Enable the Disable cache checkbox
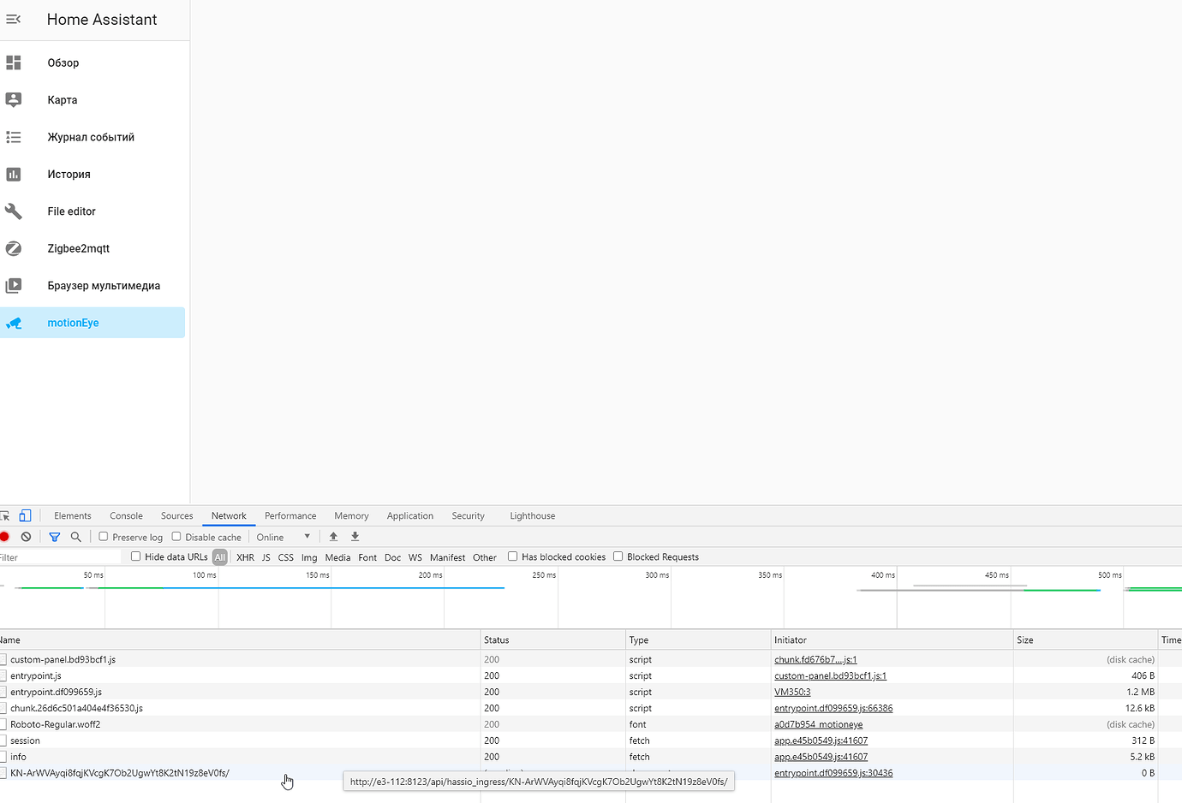 click(175, 536)
